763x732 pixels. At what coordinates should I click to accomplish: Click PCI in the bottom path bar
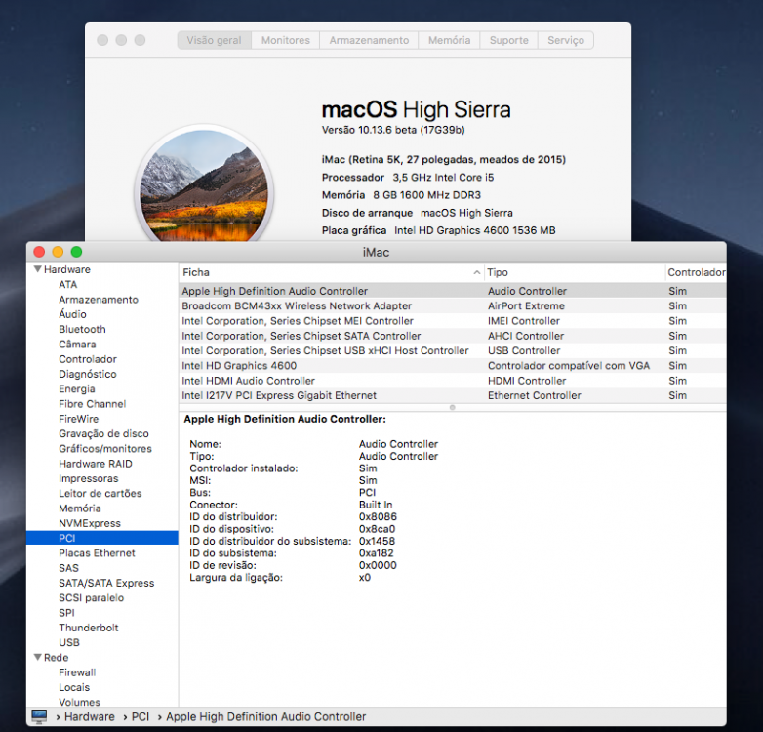point(141,717)
